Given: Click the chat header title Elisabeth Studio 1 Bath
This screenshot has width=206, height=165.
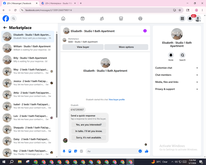Looking at the screenshot, I should [93, 31].
